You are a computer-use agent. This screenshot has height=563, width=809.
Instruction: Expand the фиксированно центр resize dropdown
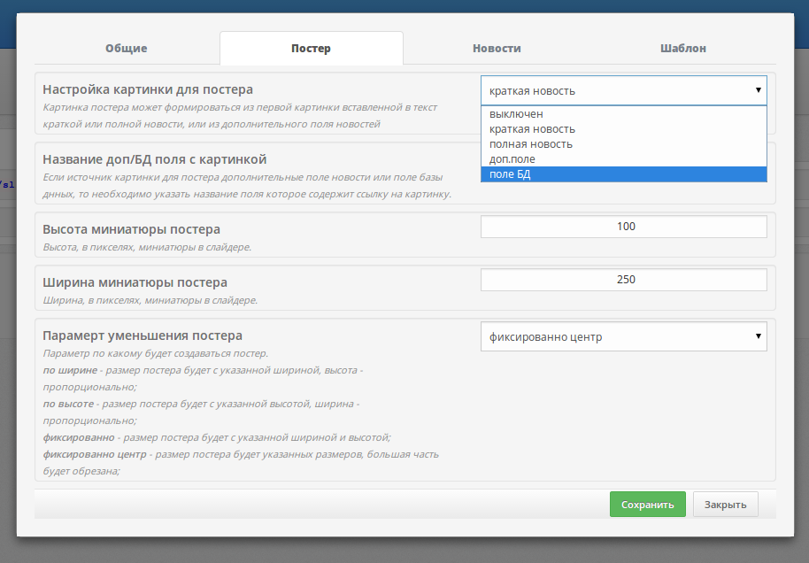pos(623,336)
